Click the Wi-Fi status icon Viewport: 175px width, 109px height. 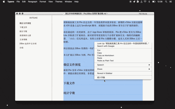145,2
